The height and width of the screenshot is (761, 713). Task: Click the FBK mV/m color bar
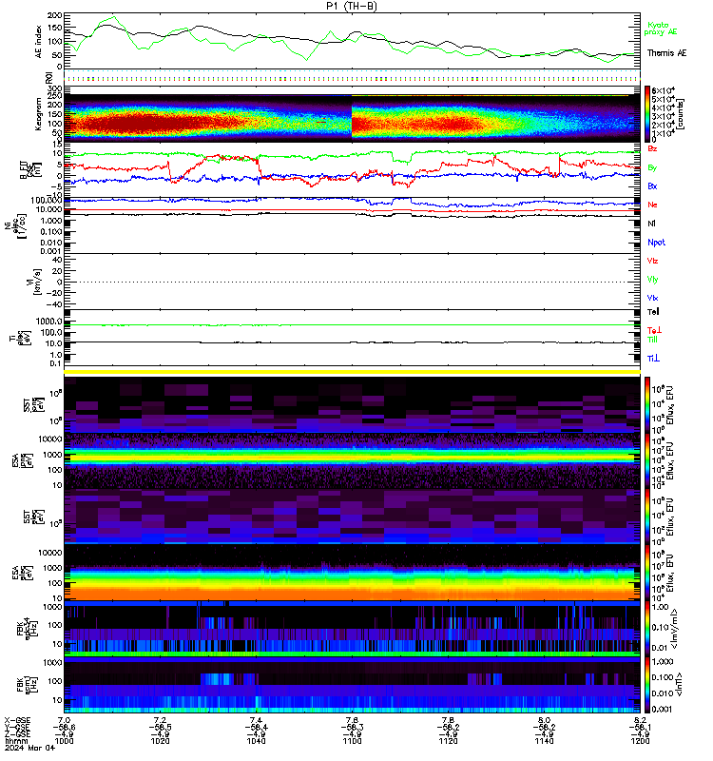[x=647, y=629]
